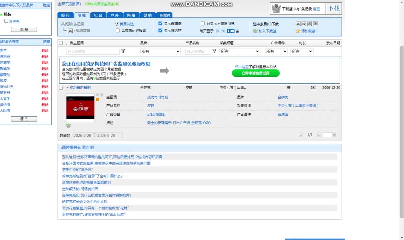The height and width of the screenshot is (240, 404).
Task: Switch to the 户外 tab
Action: tap(115, 15)
